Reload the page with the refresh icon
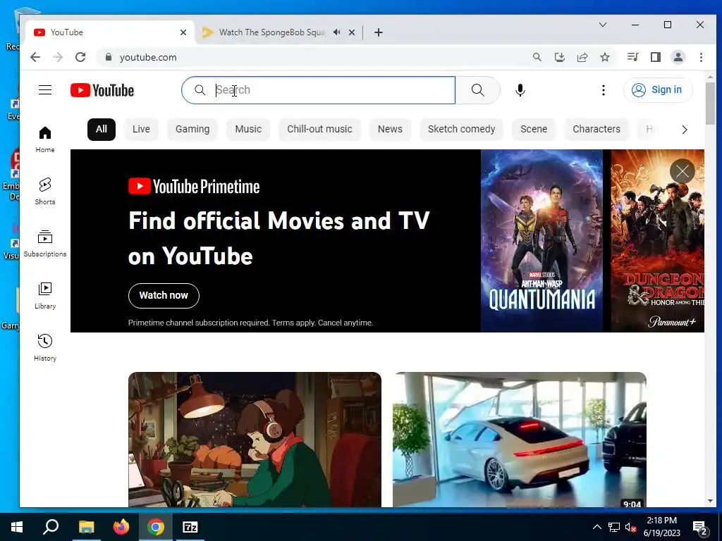 click(x=80, y=57)
